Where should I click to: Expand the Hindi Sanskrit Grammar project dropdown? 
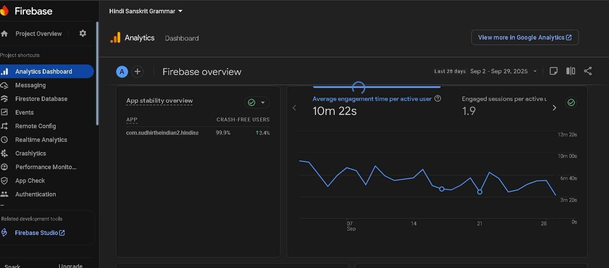[146, 11]
